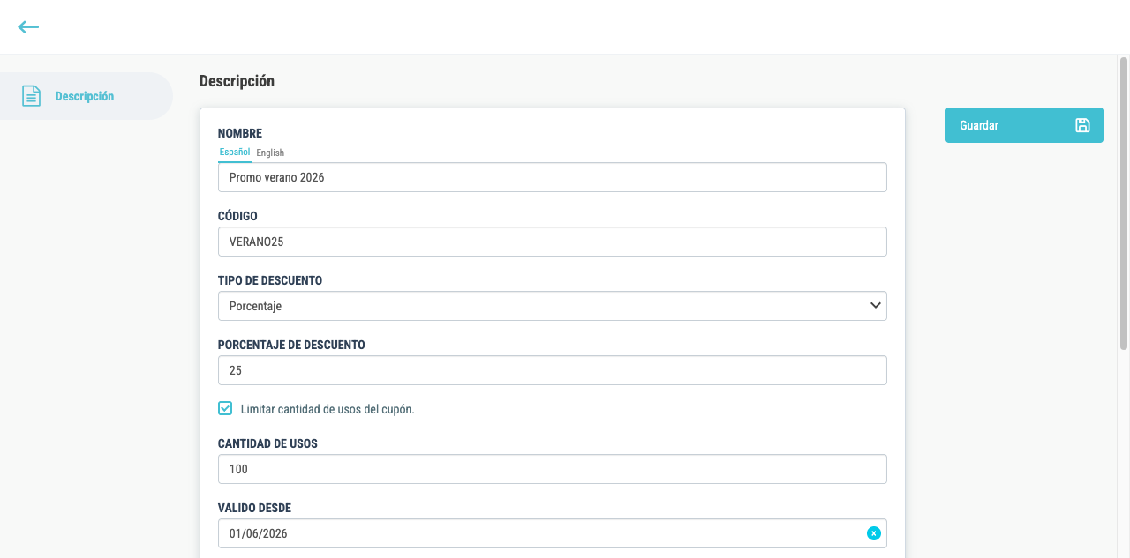
Task: Click the document icon in the sidebar
Action: 31,96
